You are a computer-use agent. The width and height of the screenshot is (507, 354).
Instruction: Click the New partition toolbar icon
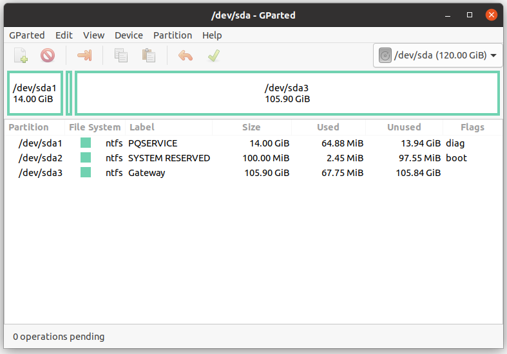click(21, 55)
